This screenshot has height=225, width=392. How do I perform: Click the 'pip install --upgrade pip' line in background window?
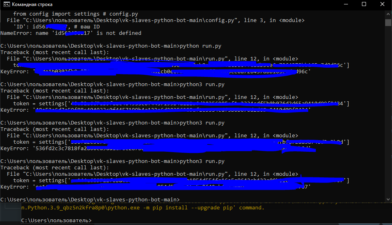click(143, 208)
